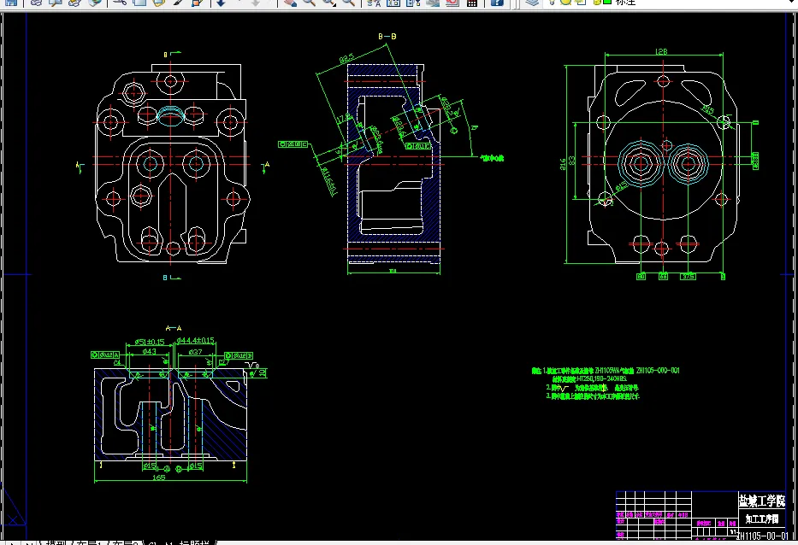Click the Zoom Previous magnifier icon
This screenshot has height=545, width=798.
click(349, 3)
